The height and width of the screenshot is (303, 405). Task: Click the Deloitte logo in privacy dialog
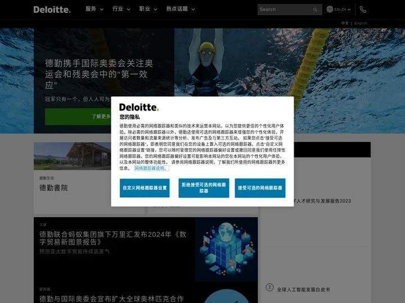139,107
